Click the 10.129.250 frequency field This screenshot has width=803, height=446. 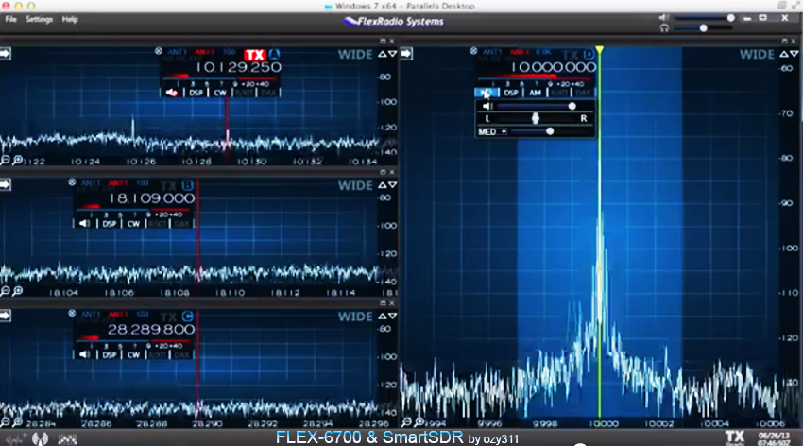coord(239,67)
